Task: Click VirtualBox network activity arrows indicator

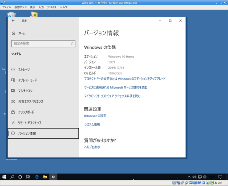Action: tap(178, 183)
